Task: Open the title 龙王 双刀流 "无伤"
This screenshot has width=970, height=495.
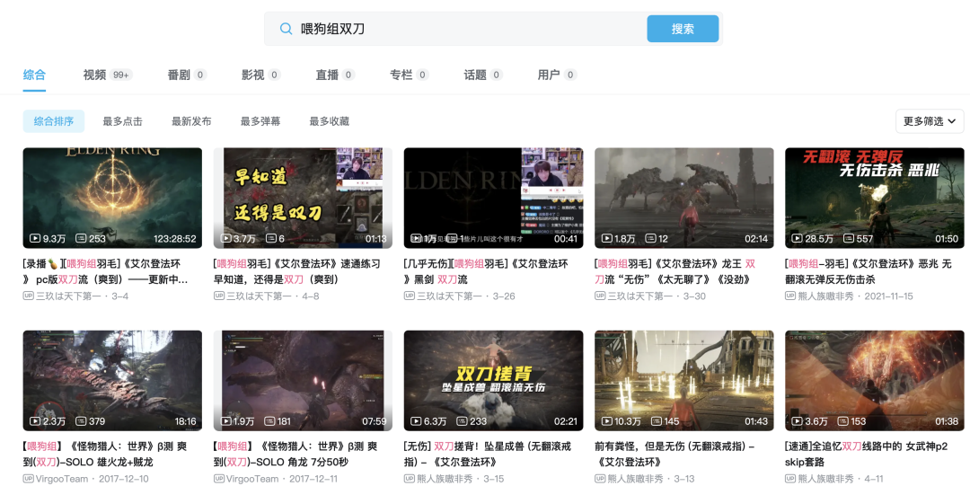Action: (675, 271)
